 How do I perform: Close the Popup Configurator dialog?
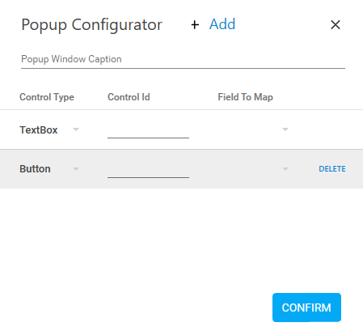click(x=336, y=25)
